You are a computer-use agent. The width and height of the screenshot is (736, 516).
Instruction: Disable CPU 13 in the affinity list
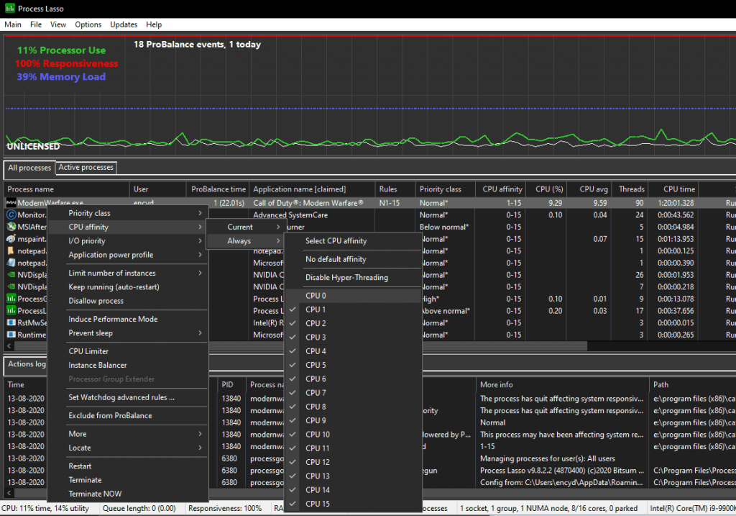(x=353, y=476)
